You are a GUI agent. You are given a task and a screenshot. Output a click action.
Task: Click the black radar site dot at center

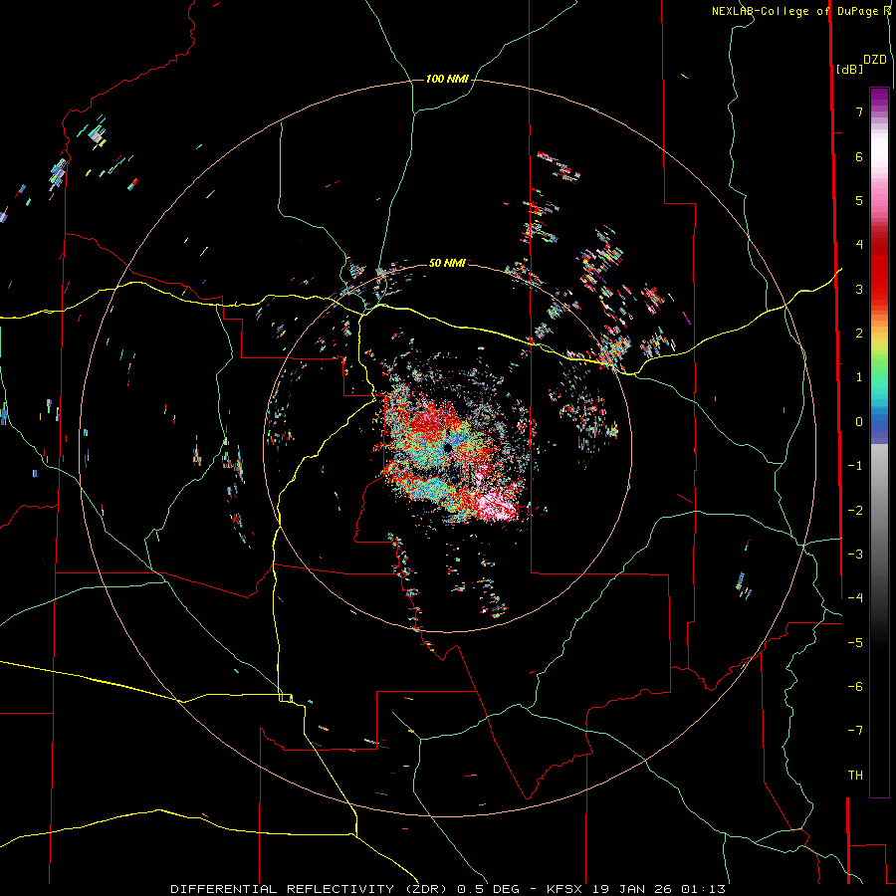pyautogui.click(x=447, y=448)
